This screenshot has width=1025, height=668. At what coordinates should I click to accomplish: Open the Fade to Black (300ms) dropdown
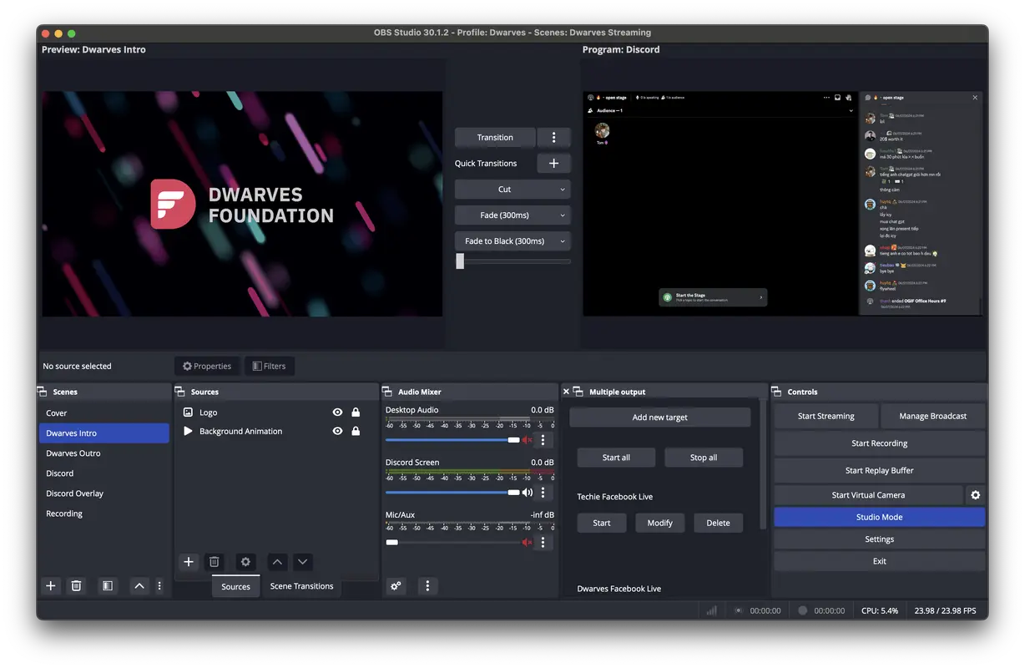pyautogui.click(x=512, y=241)
